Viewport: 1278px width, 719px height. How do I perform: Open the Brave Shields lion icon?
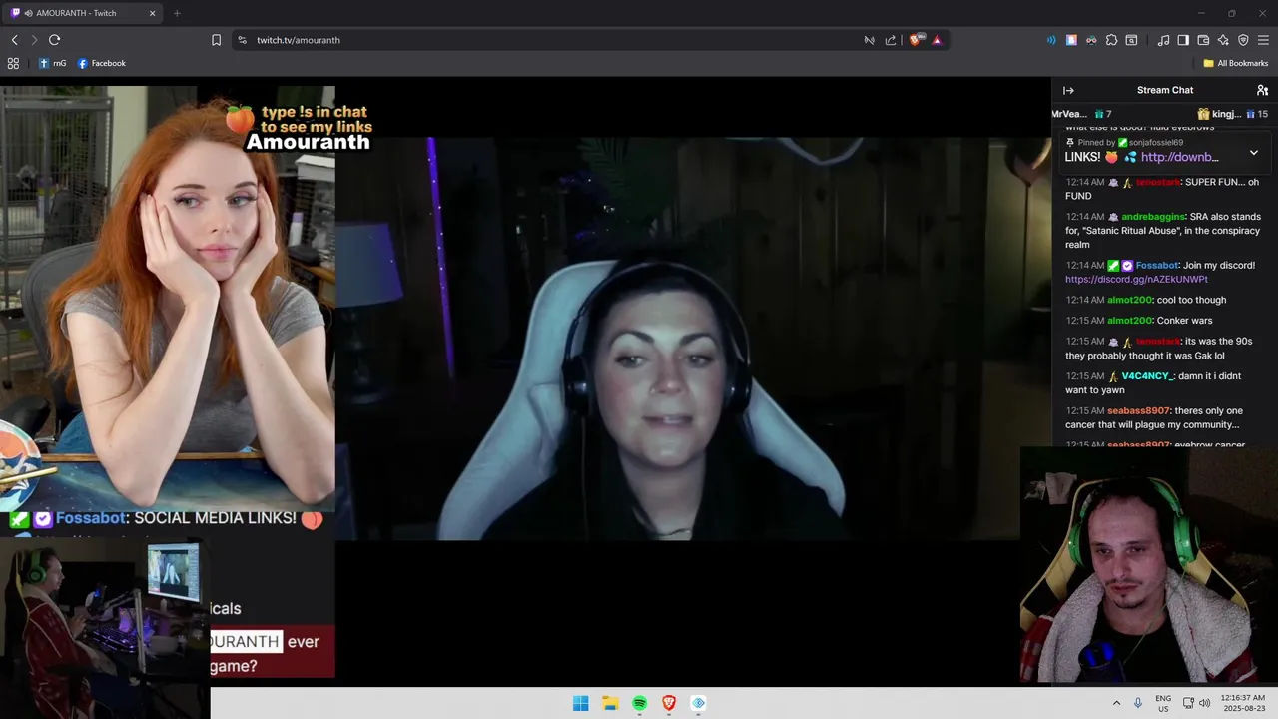click(915, 40)
